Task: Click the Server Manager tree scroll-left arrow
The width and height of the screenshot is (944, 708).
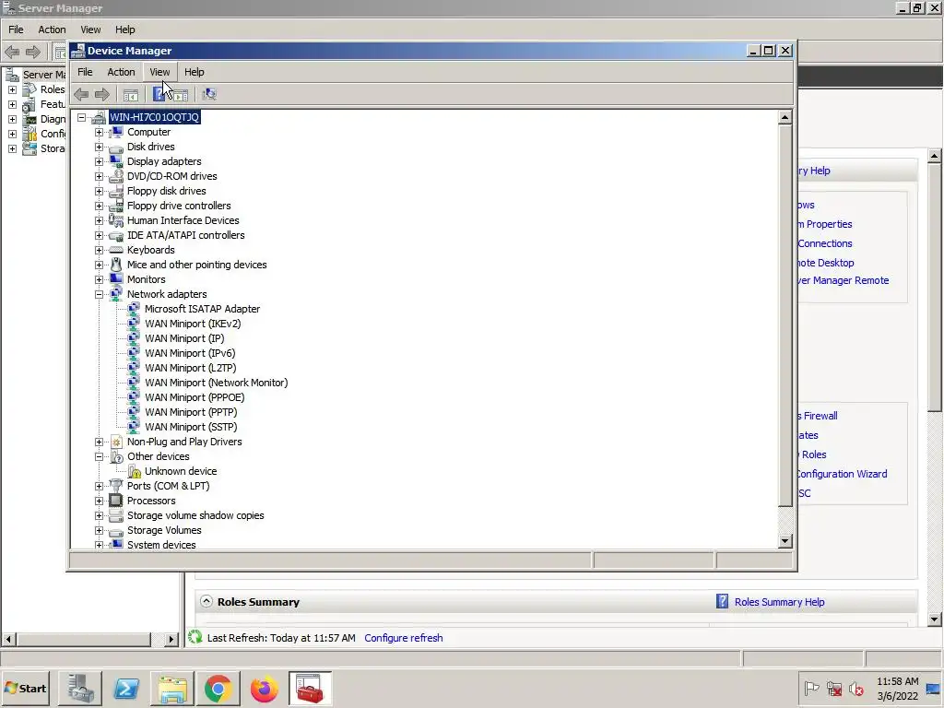Action: point(8,639)
